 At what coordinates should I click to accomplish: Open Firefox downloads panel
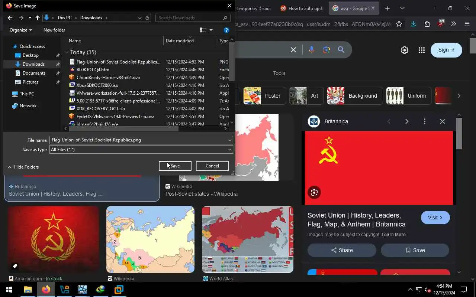click(413, 24)
